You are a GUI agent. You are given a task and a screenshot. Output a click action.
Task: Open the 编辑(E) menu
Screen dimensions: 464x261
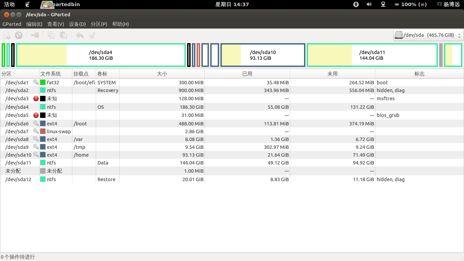click(x=34, y=24)
